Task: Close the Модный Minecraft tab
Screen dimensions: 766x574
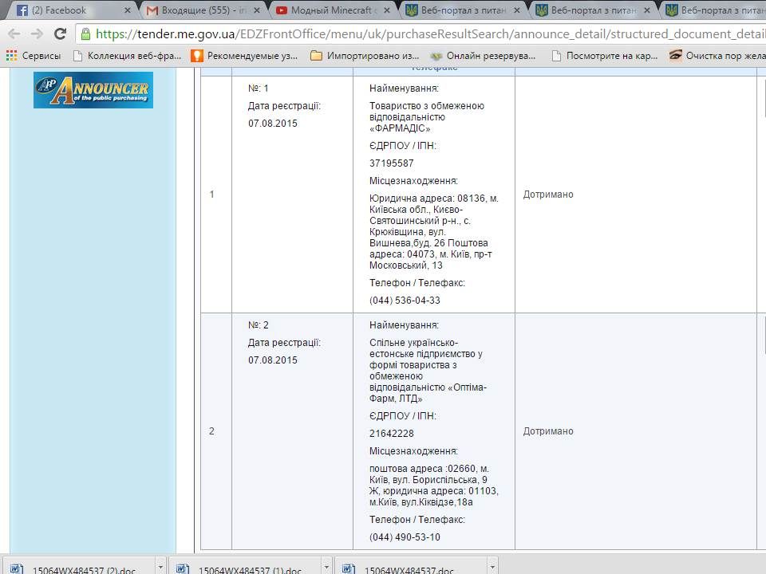Action: click(x=385, y=11)
